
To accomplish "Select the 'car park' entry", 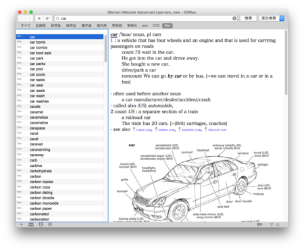I will click(x=59, y=58).
